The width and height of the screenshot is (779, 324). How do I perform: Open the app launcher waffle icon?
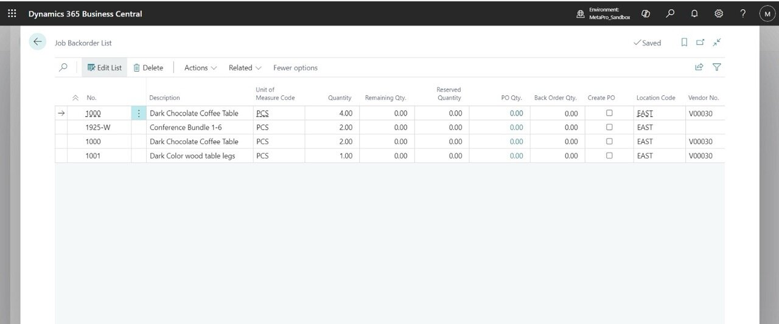coord(12,13)
